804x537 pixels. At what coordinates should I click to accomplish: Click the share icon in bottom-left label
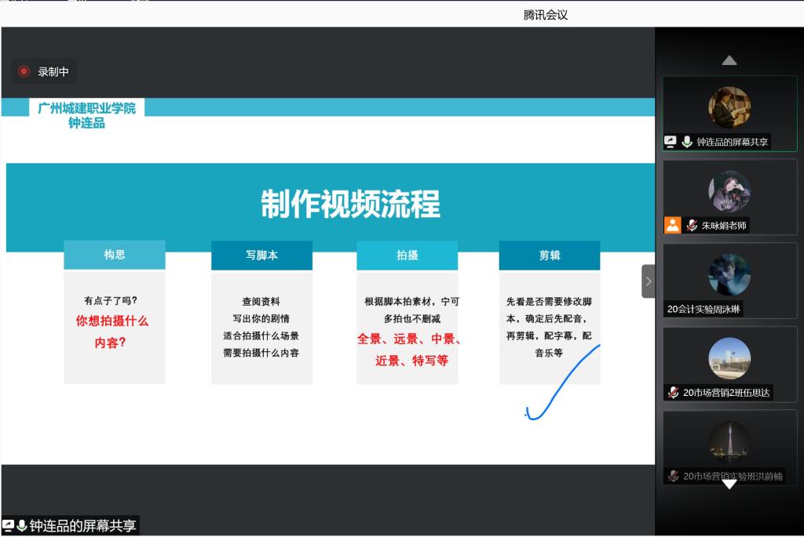click(x=9, y=526)
